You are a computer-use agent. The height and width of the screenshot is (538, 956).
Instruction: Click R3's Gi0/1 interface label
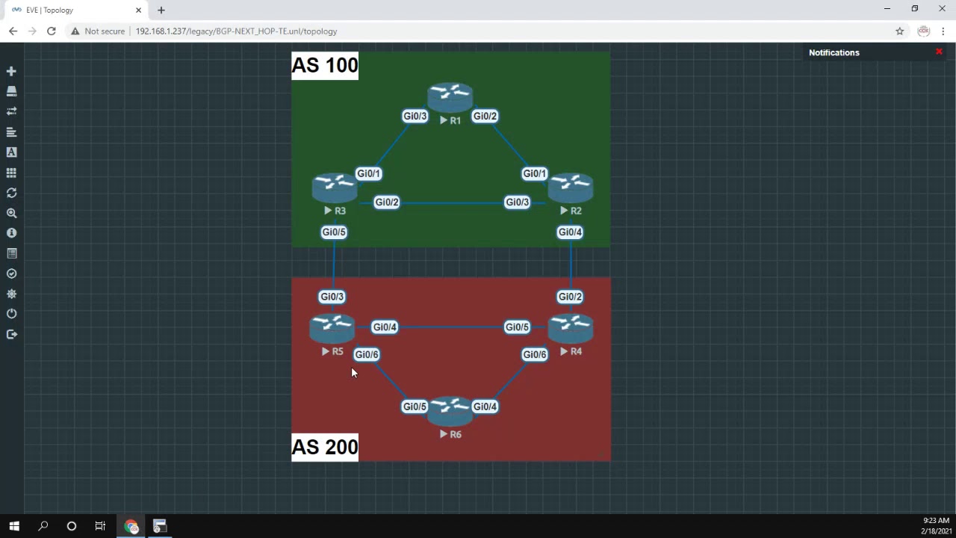tap(369, 173)
